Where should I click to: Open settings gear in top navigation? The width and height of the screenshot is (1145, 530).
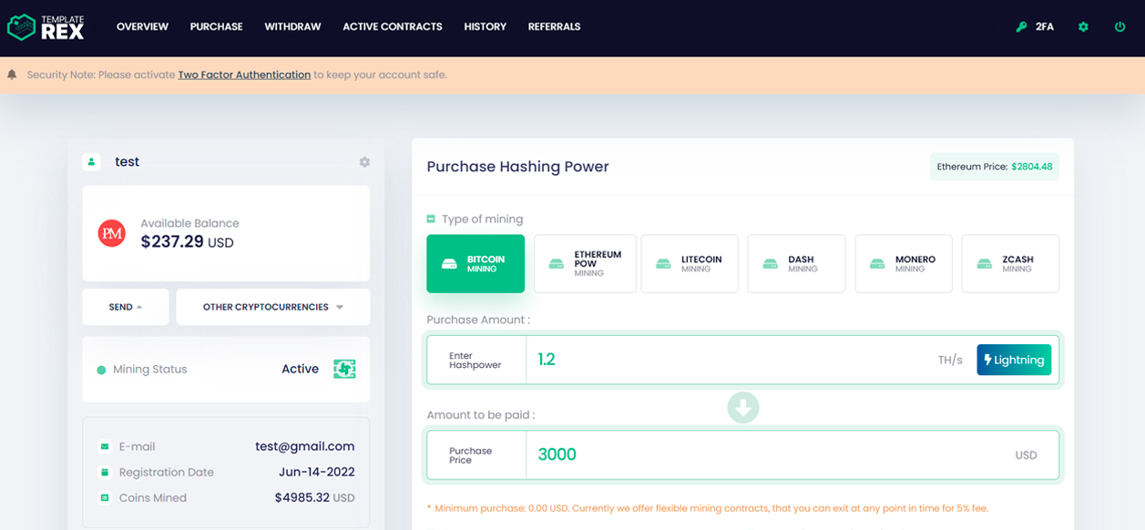click(x=1083, y=27)
